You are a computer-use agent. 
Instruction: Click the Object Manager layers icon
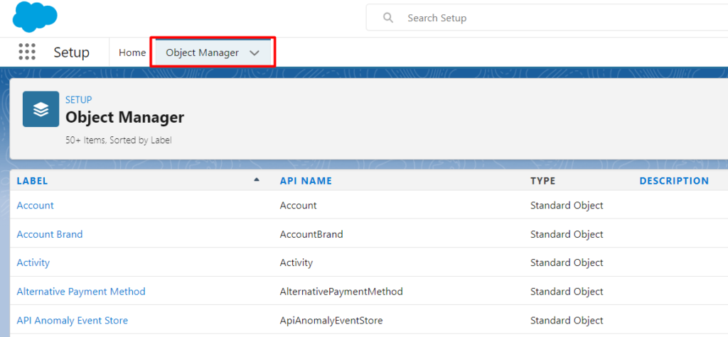(41, 109)
